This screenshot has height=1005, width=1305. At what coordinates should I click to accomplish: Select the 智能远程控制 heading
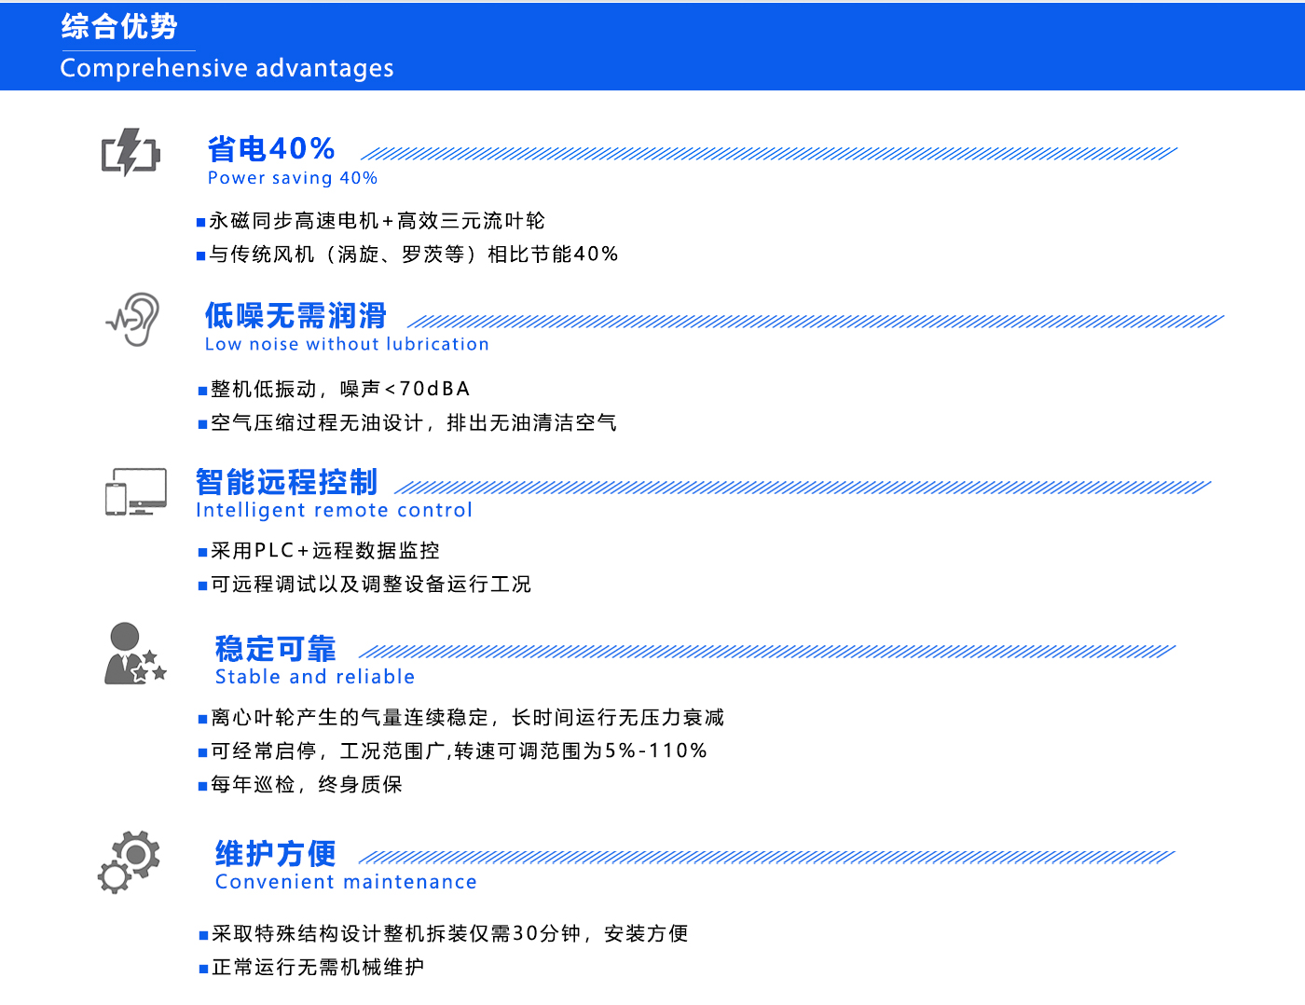coord(286,482)
